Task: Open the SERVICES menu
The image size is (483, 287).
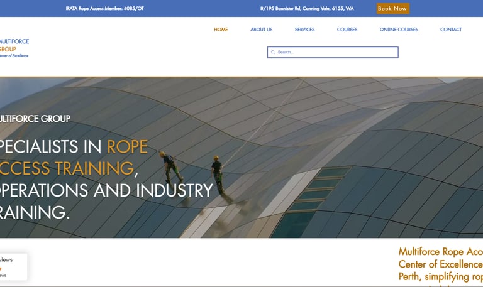Action: [x=304, y=30]
